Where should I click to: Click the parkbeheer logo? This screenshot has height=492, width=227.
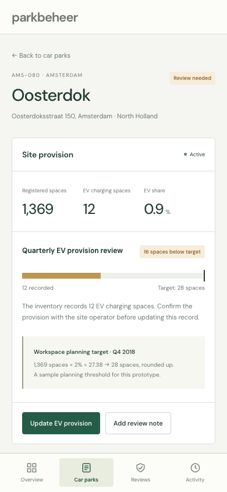45,17
